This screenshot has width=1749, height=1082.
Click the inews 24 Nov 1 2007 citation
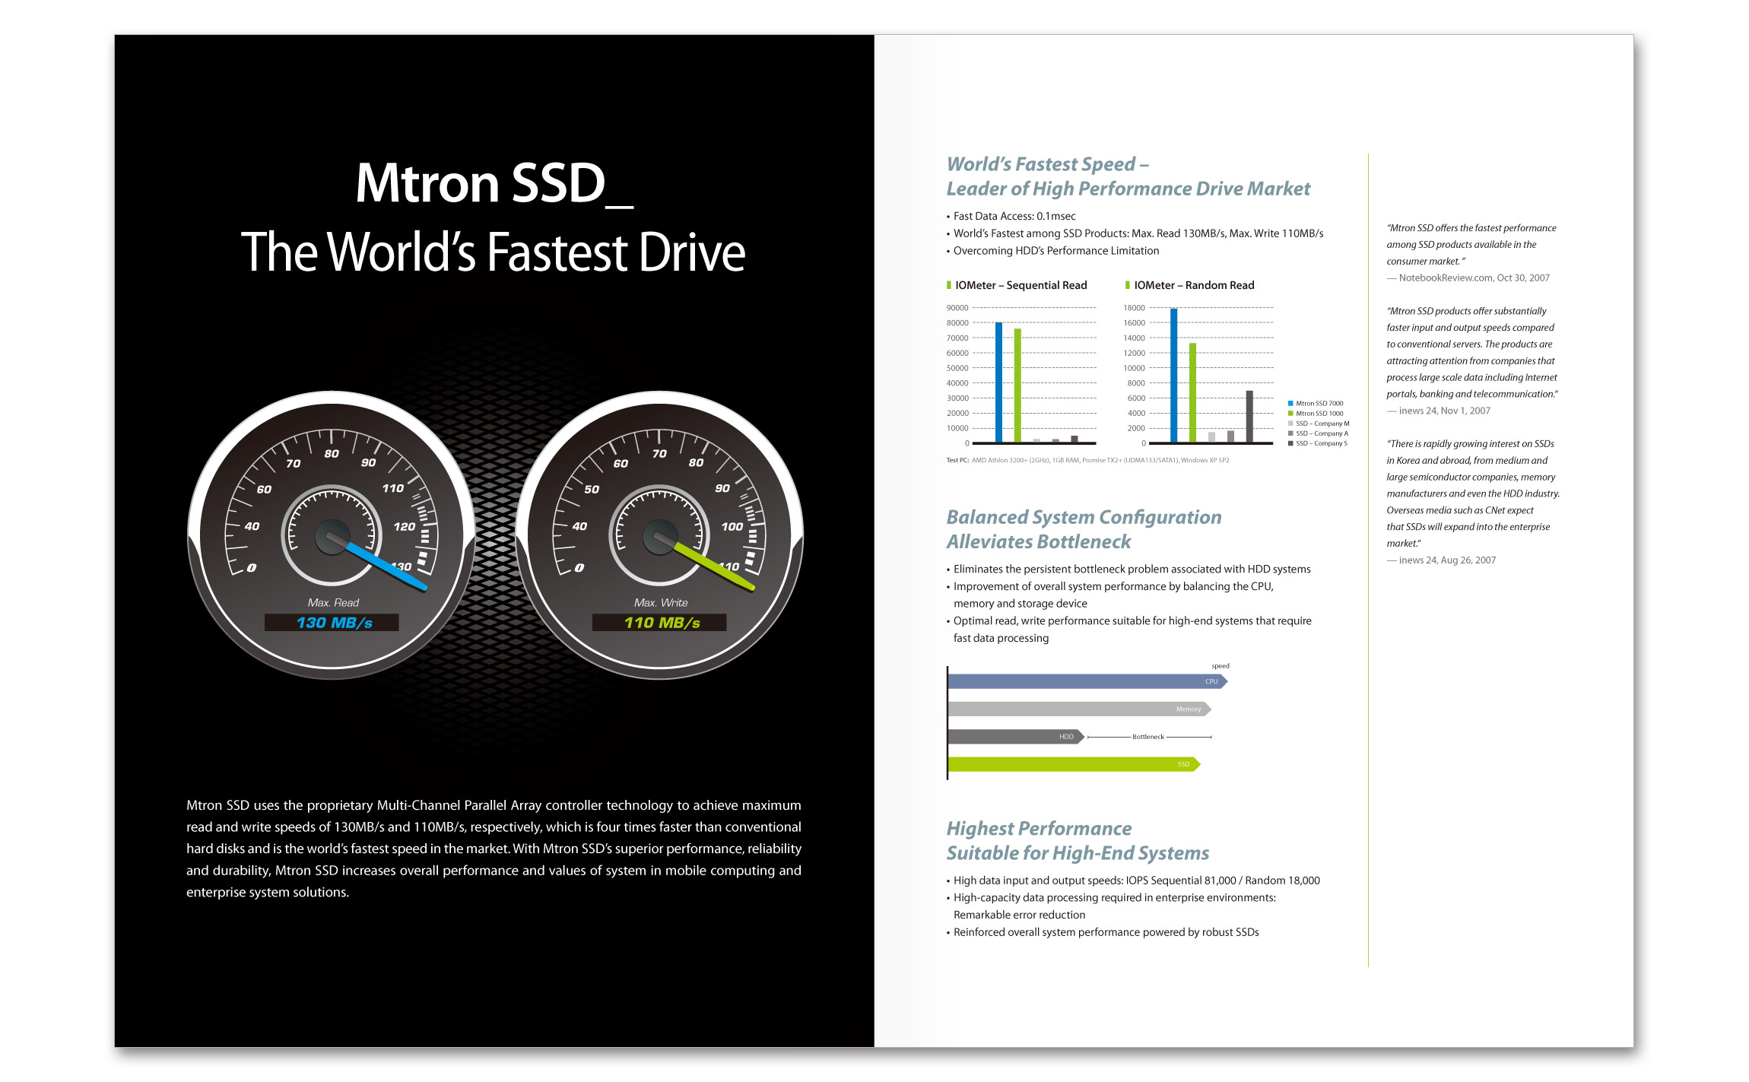(x=1439, y=410)
